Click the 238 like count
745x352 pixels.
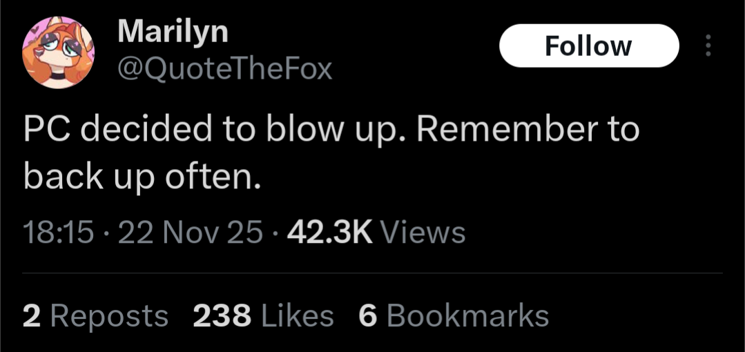click(x=222, y=316)
